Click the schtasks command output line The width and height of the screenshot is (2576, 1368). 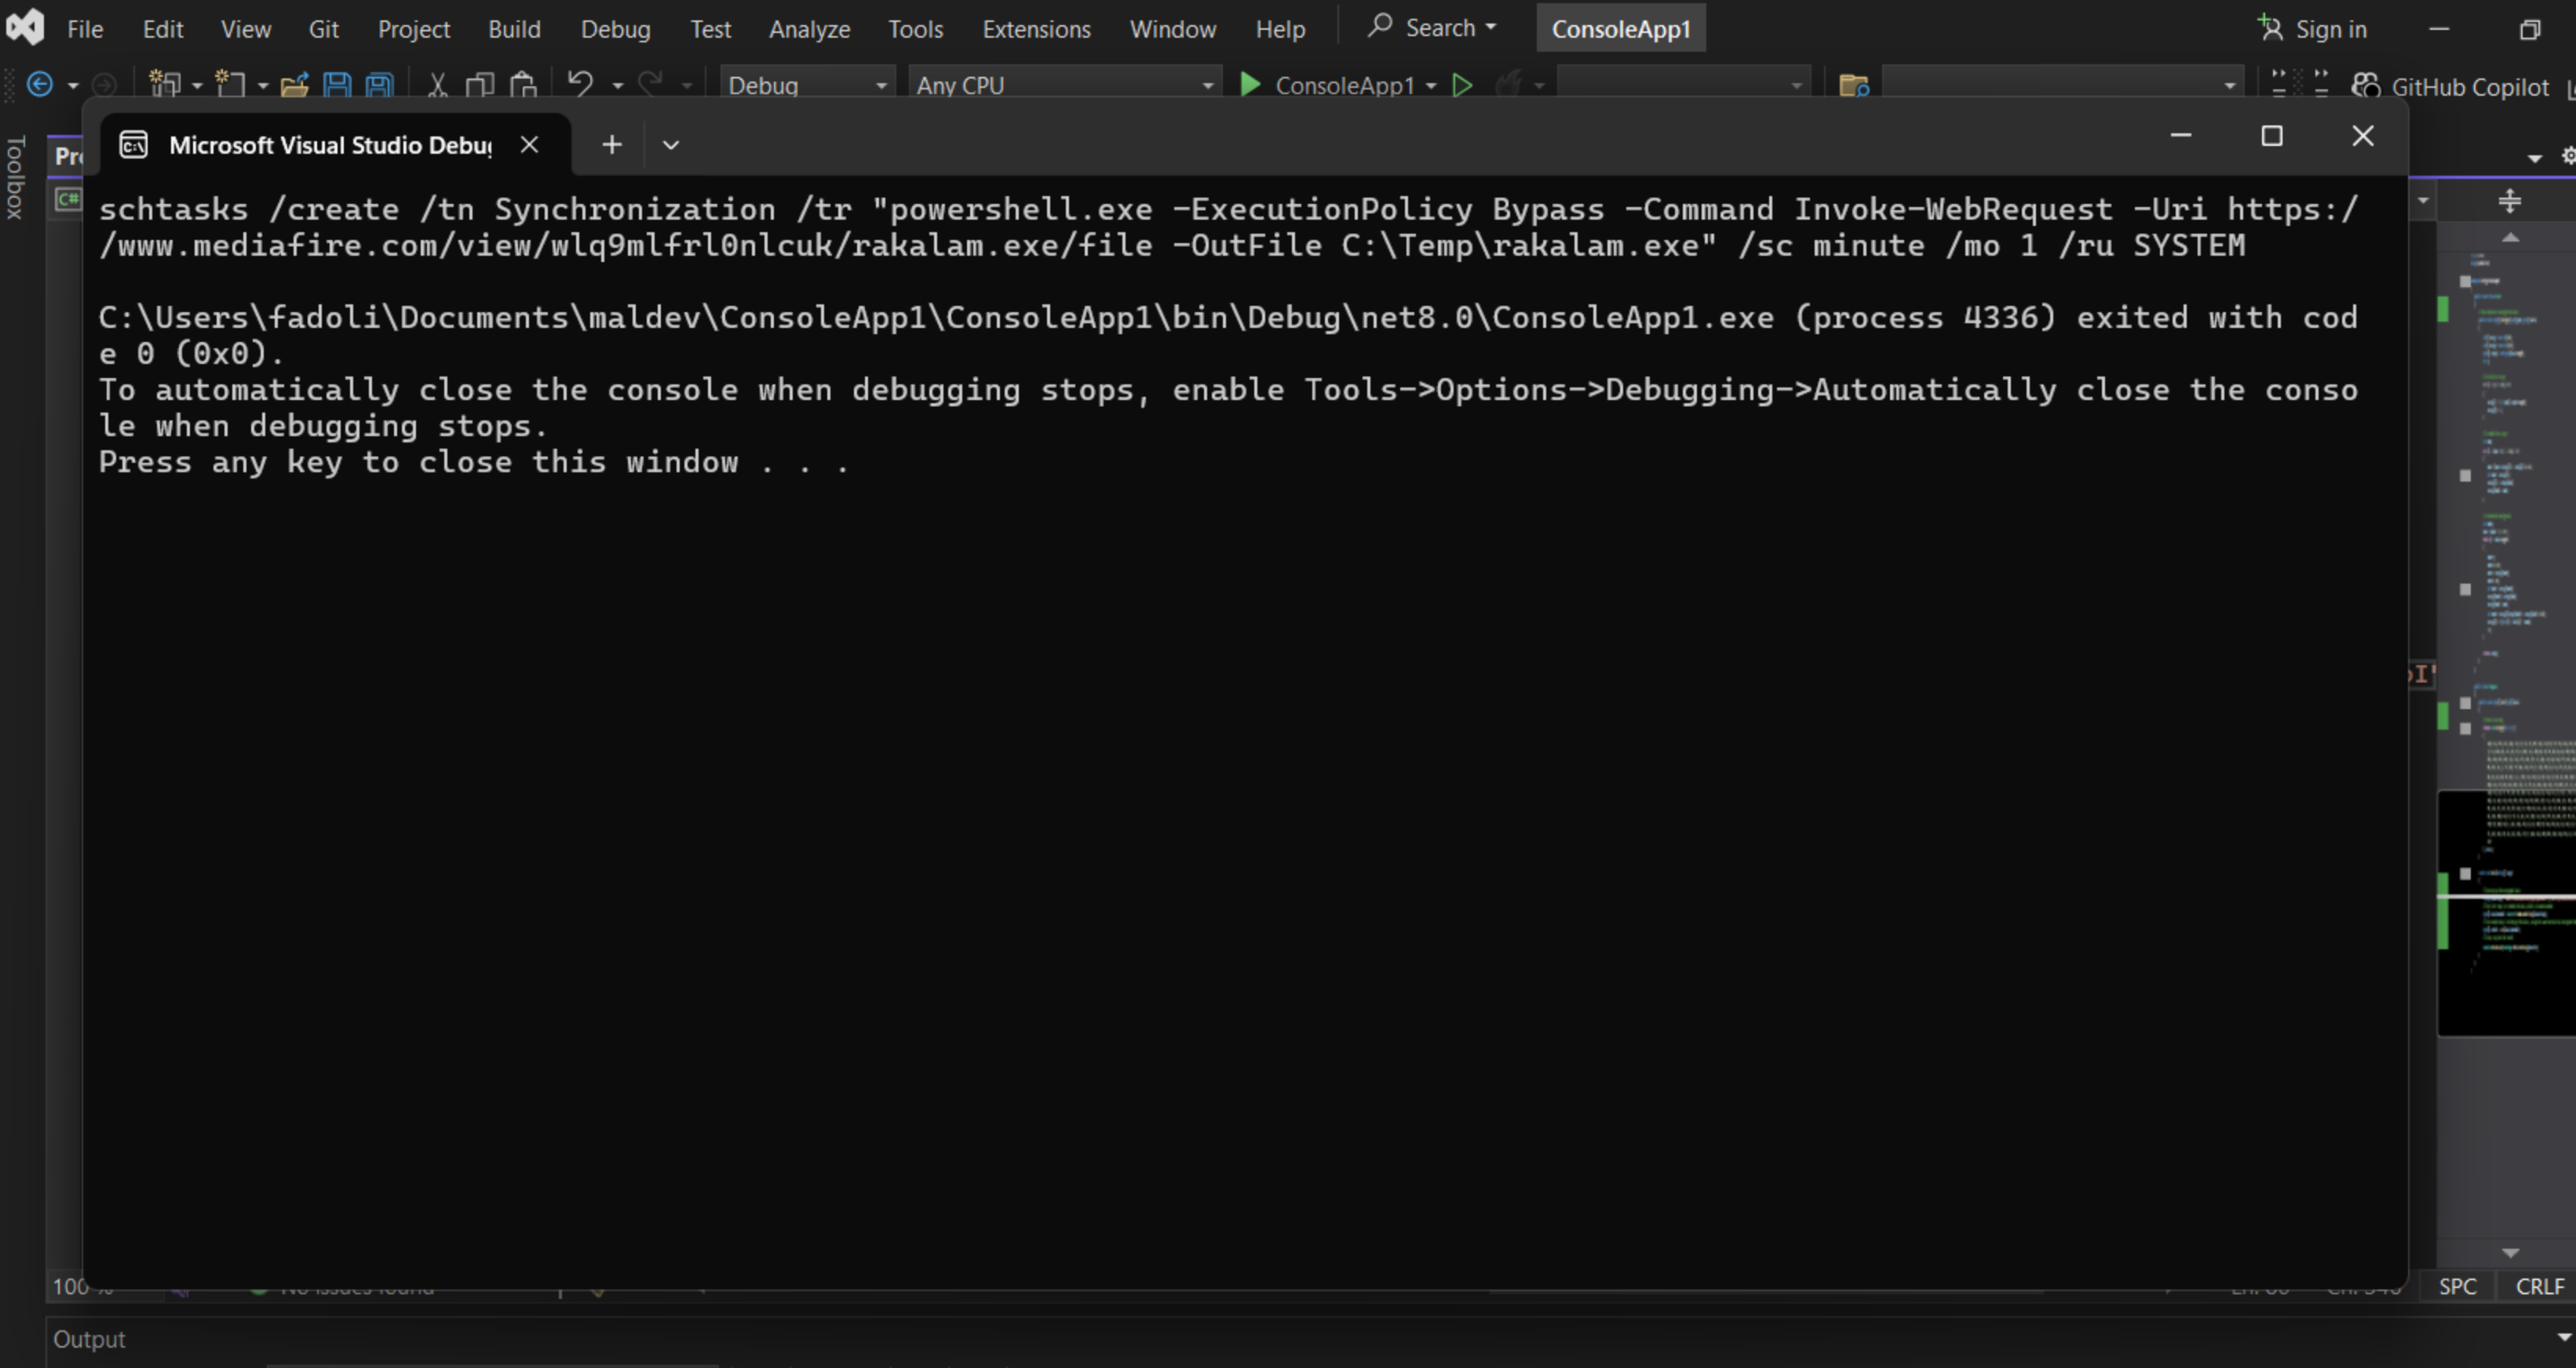point(1228,227)
